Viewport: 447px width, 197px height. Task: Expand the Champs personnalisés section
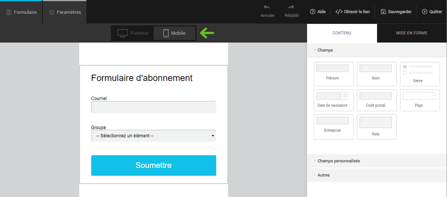(338, 161)
